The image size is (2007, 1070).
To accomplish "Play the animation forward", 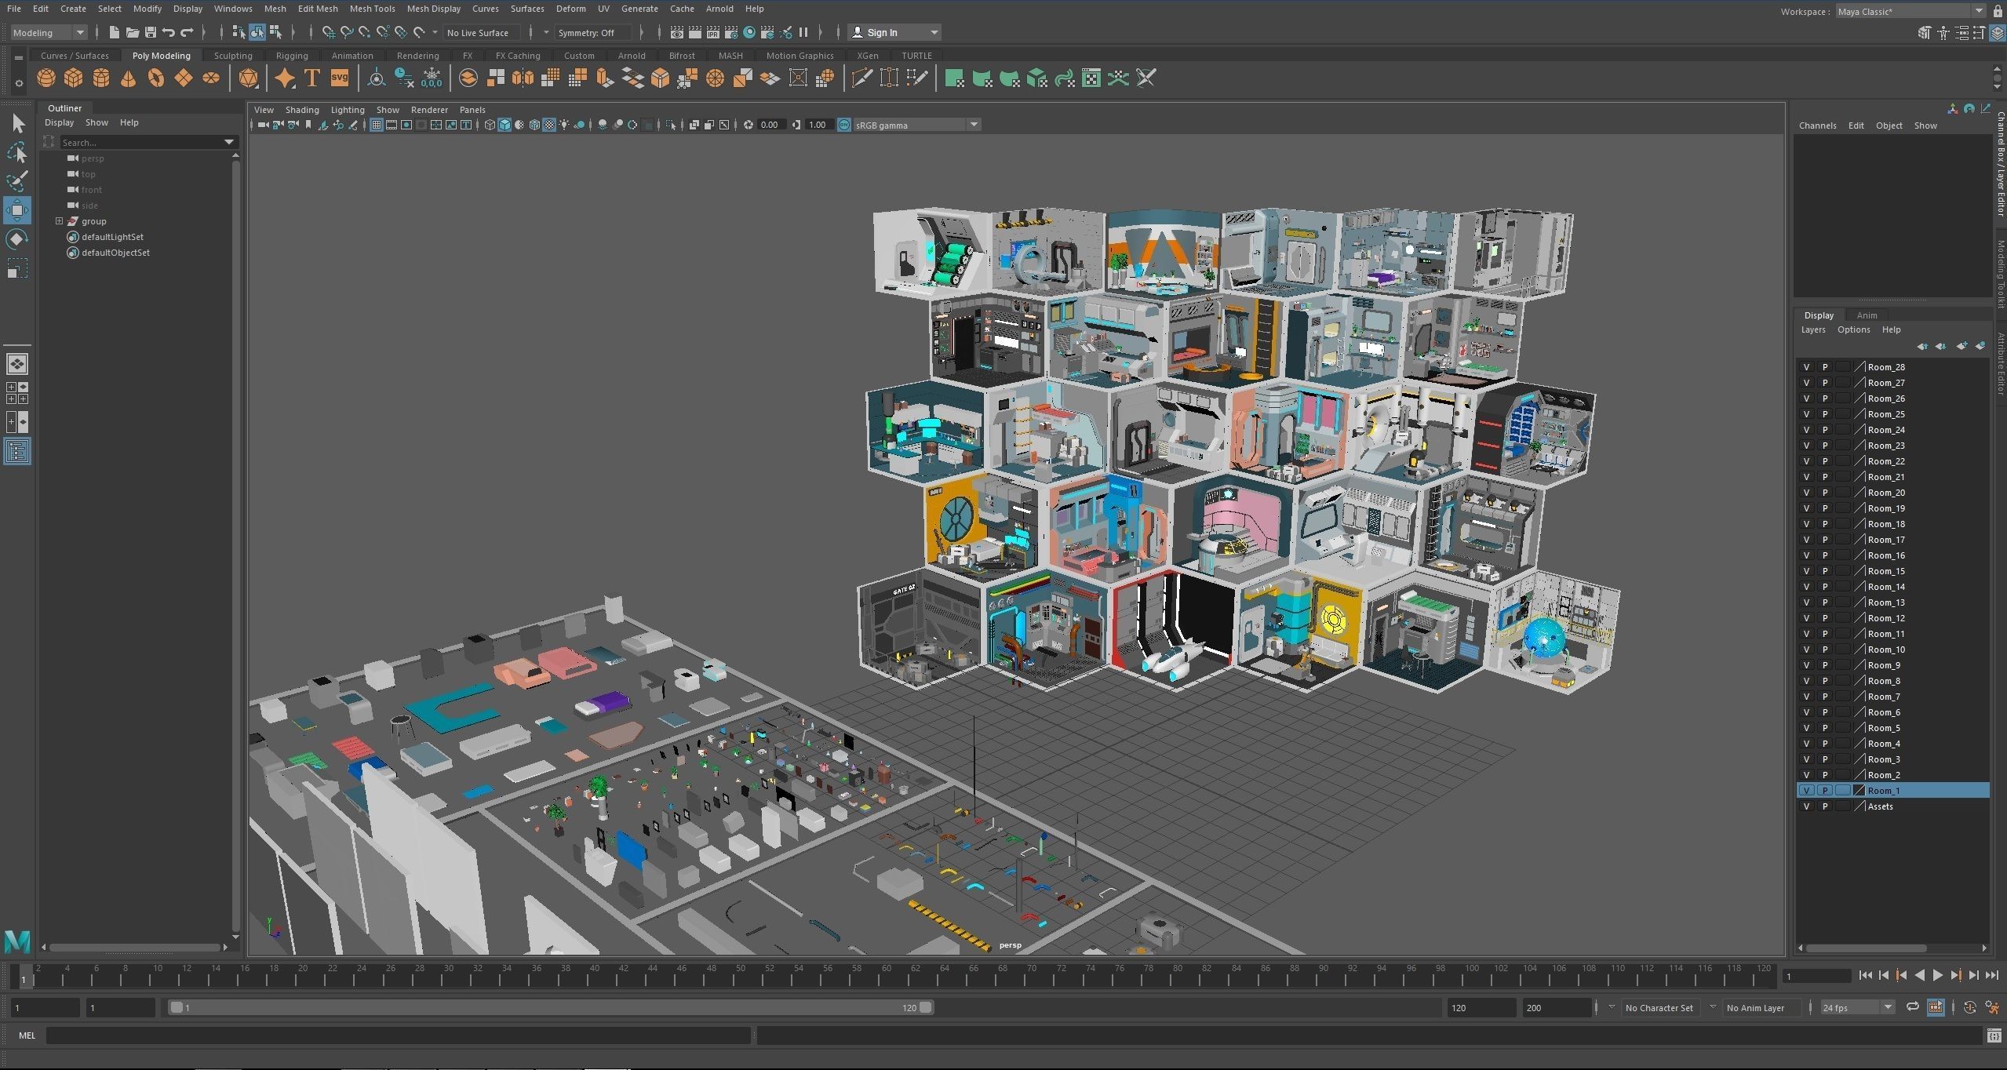I will (1938, 975).
